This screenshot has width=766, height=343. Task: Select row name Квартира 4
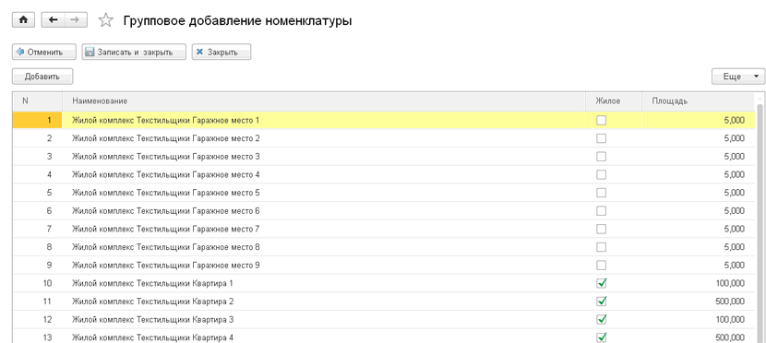[x=152, y=337]
